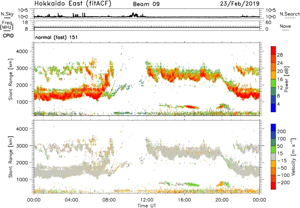This screenshot has width=300, height=208.
Task: Click the "04:00" time tick label
Action: coord(71,200)
